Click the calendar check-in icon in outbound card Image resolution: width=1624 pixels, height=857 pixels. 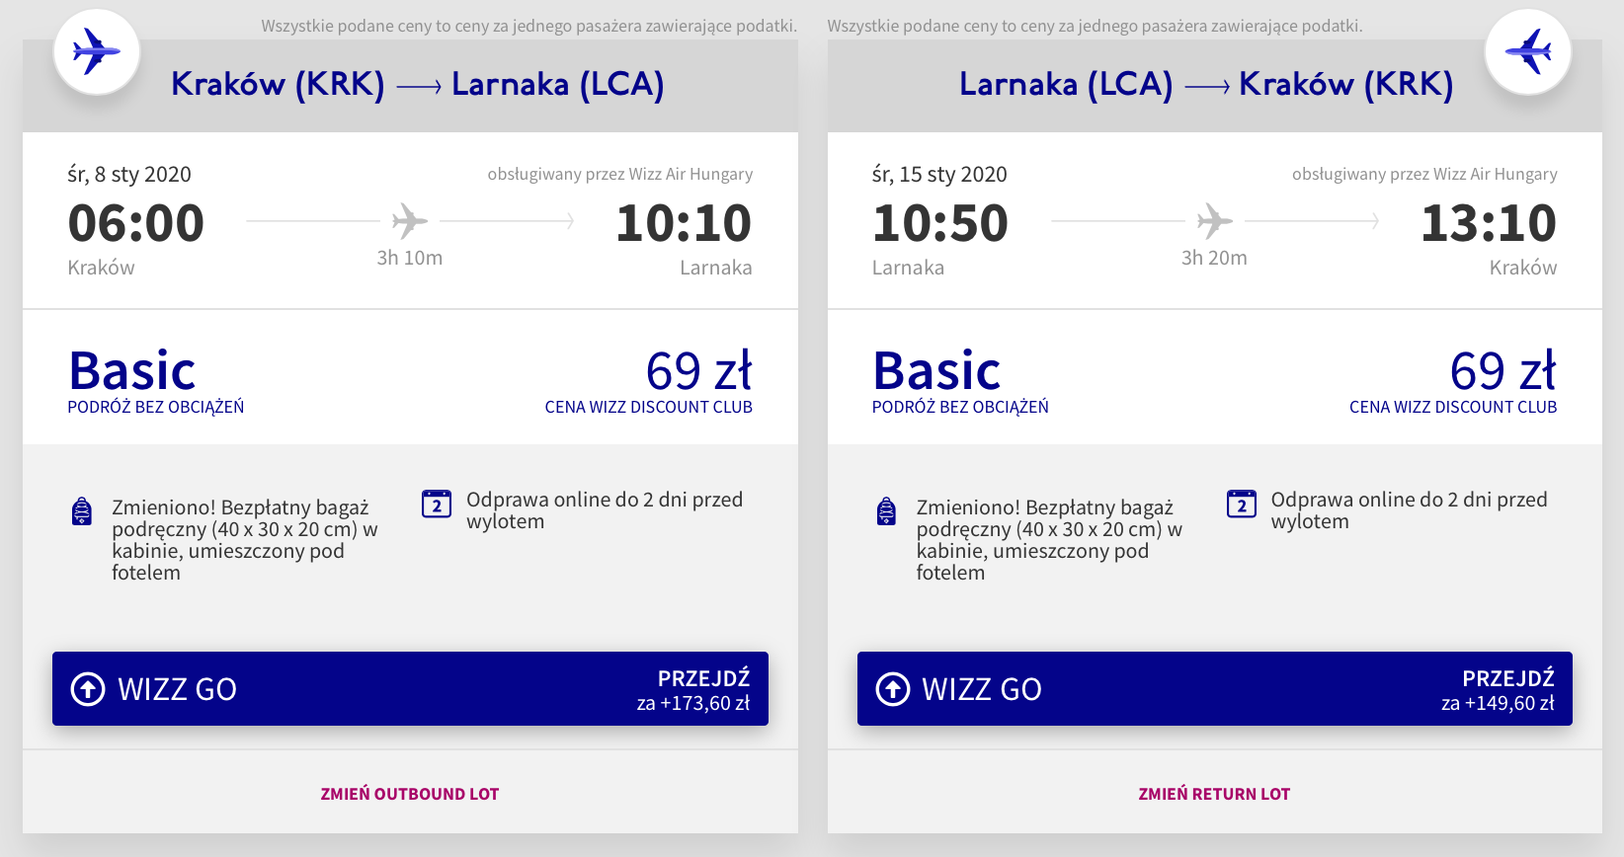coord(437,504)
